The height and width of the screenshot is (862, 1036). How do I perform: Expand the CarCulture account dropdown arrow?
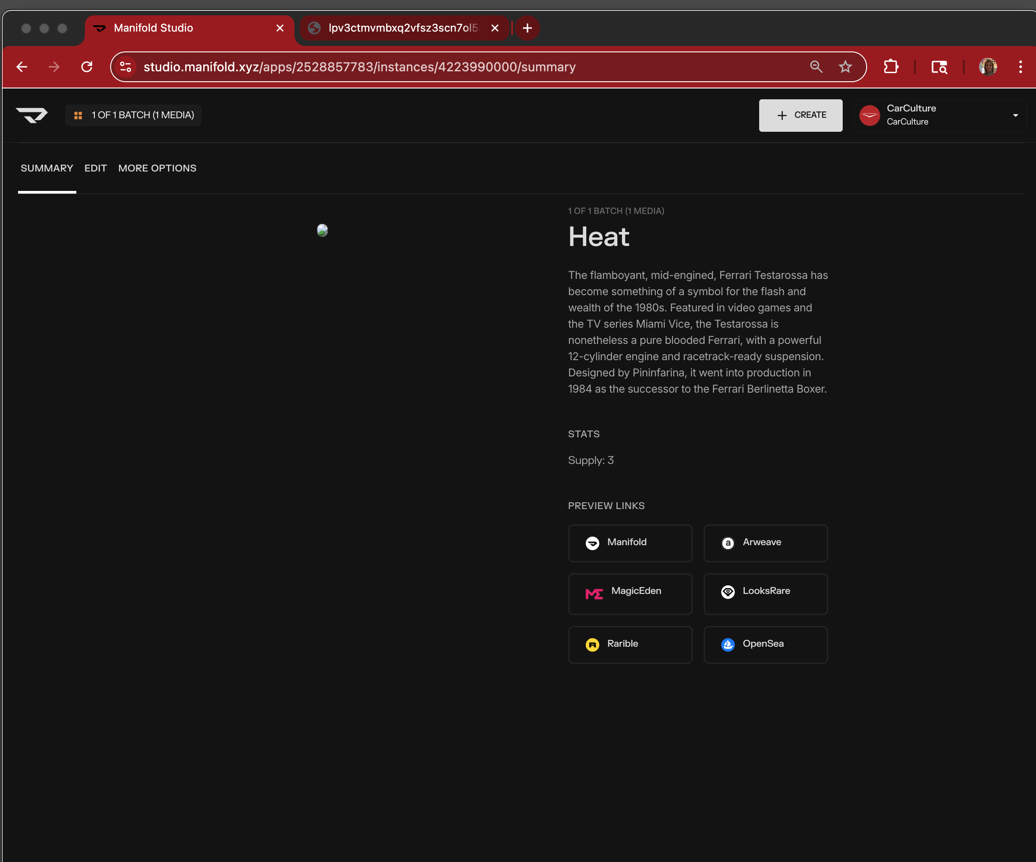(1015, 116)
